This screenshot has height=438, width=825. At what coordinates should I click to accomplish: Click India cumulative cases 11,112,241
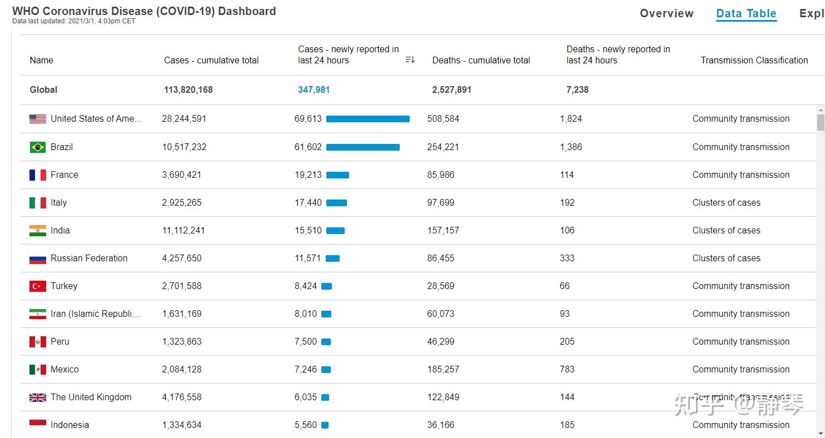(x=183, y=230)
